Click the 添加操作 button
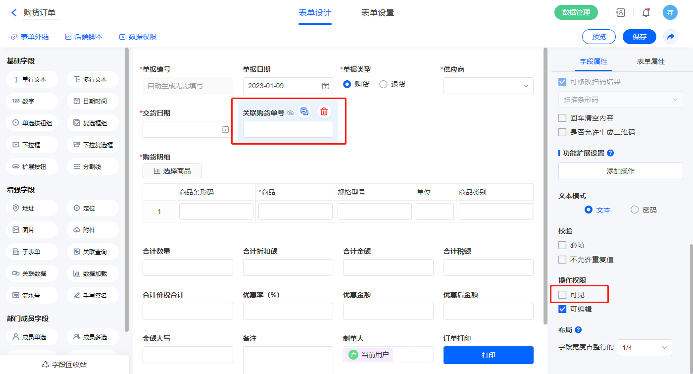Image resolution: width=693 pixels, height=374 pixels. [620, 171]
